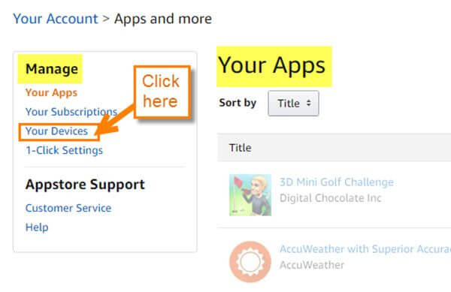Click the Help link
The width and height of the screenshot is (451, 292).
(37, 227)
